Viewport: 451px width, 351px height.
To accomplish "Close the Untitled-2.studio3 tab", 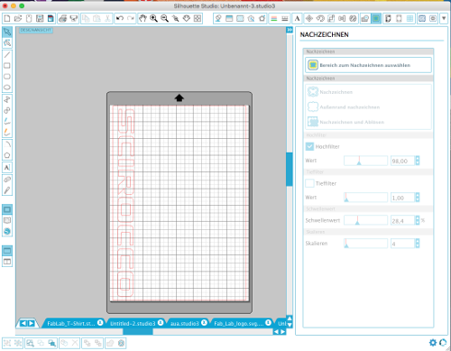I will pyautogui.click(x=161, y=323).
